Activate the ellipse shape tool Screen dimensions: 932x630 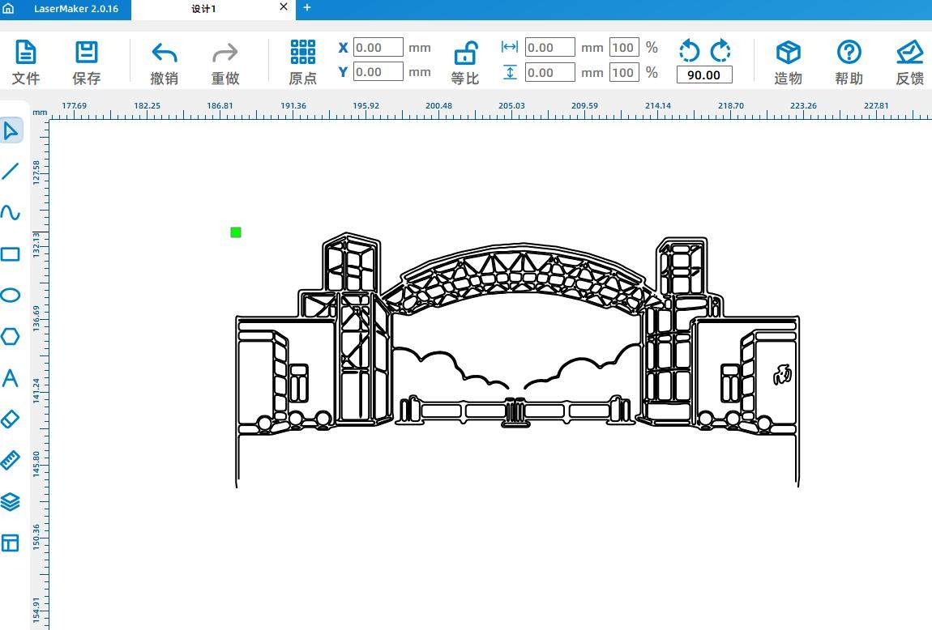click(x=11, y=295)
